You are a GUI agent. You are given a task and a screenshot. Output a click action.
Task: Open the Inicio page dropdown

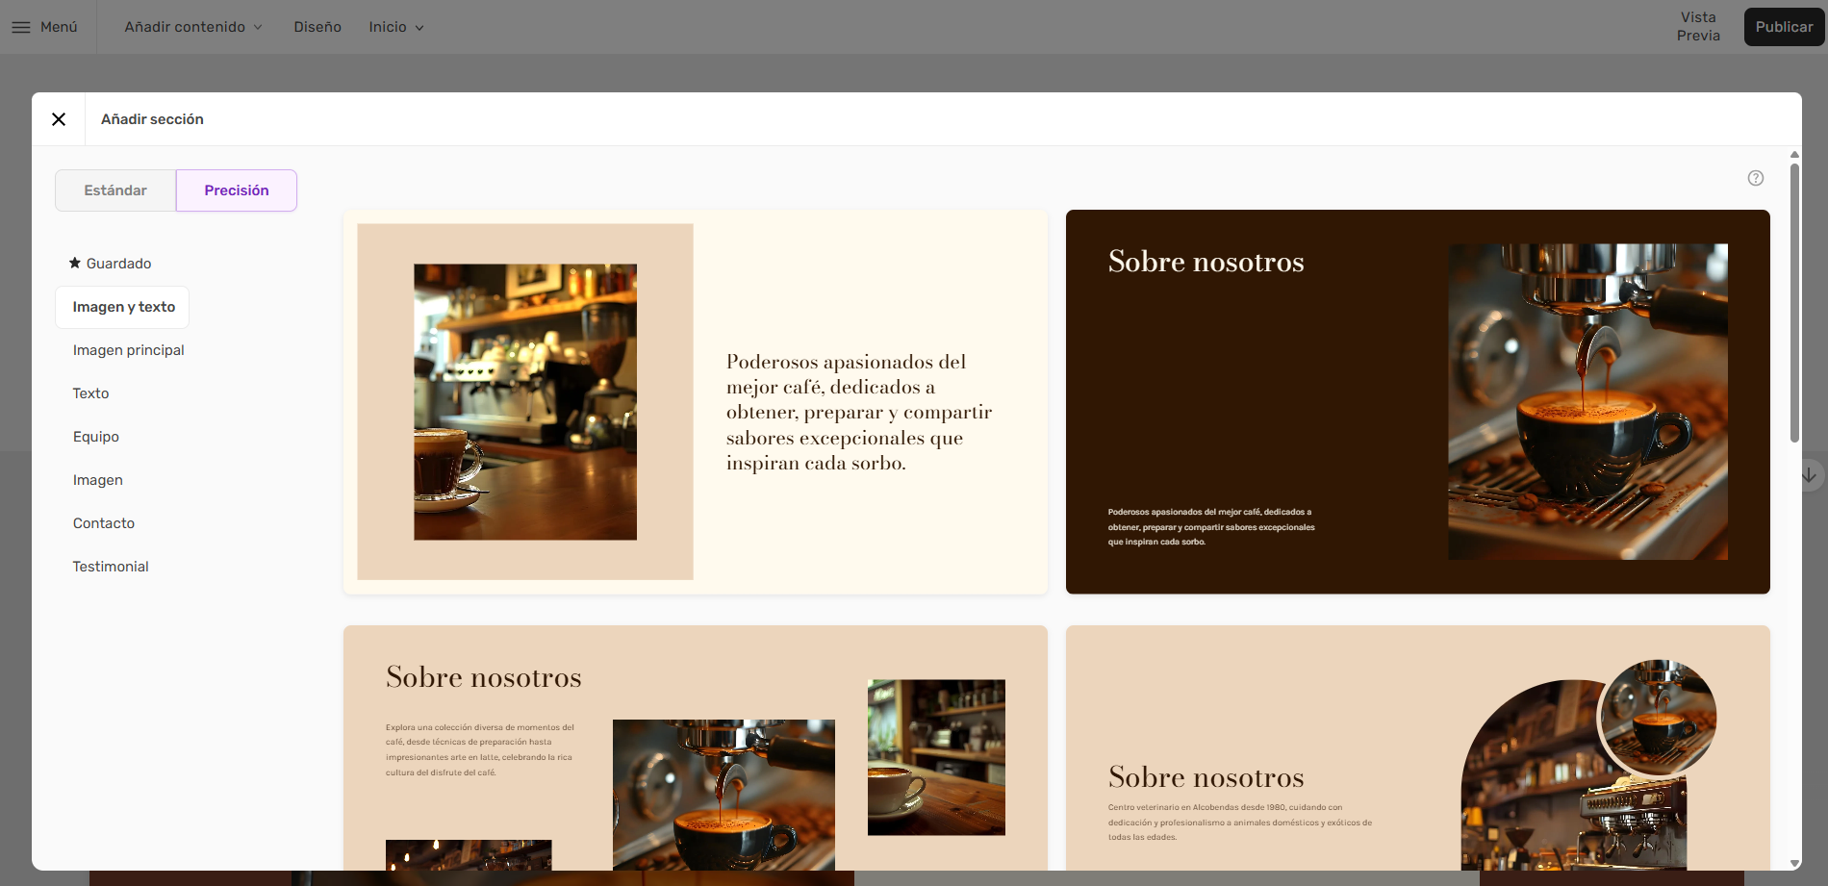point(396,27)
